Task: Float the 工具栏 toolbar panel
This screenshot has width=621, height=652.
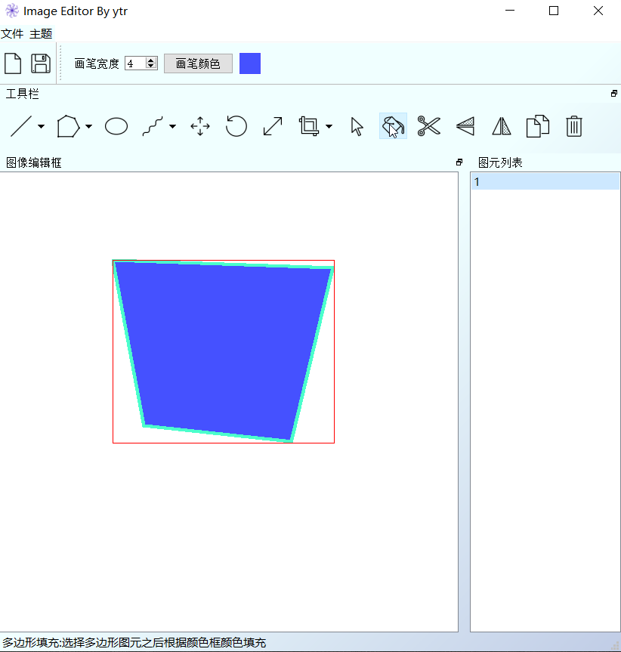Action: (x=614, y=94)
